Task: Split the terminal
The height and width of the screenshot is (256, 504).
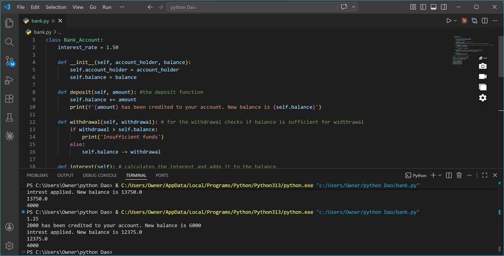Action: point(449,176)
